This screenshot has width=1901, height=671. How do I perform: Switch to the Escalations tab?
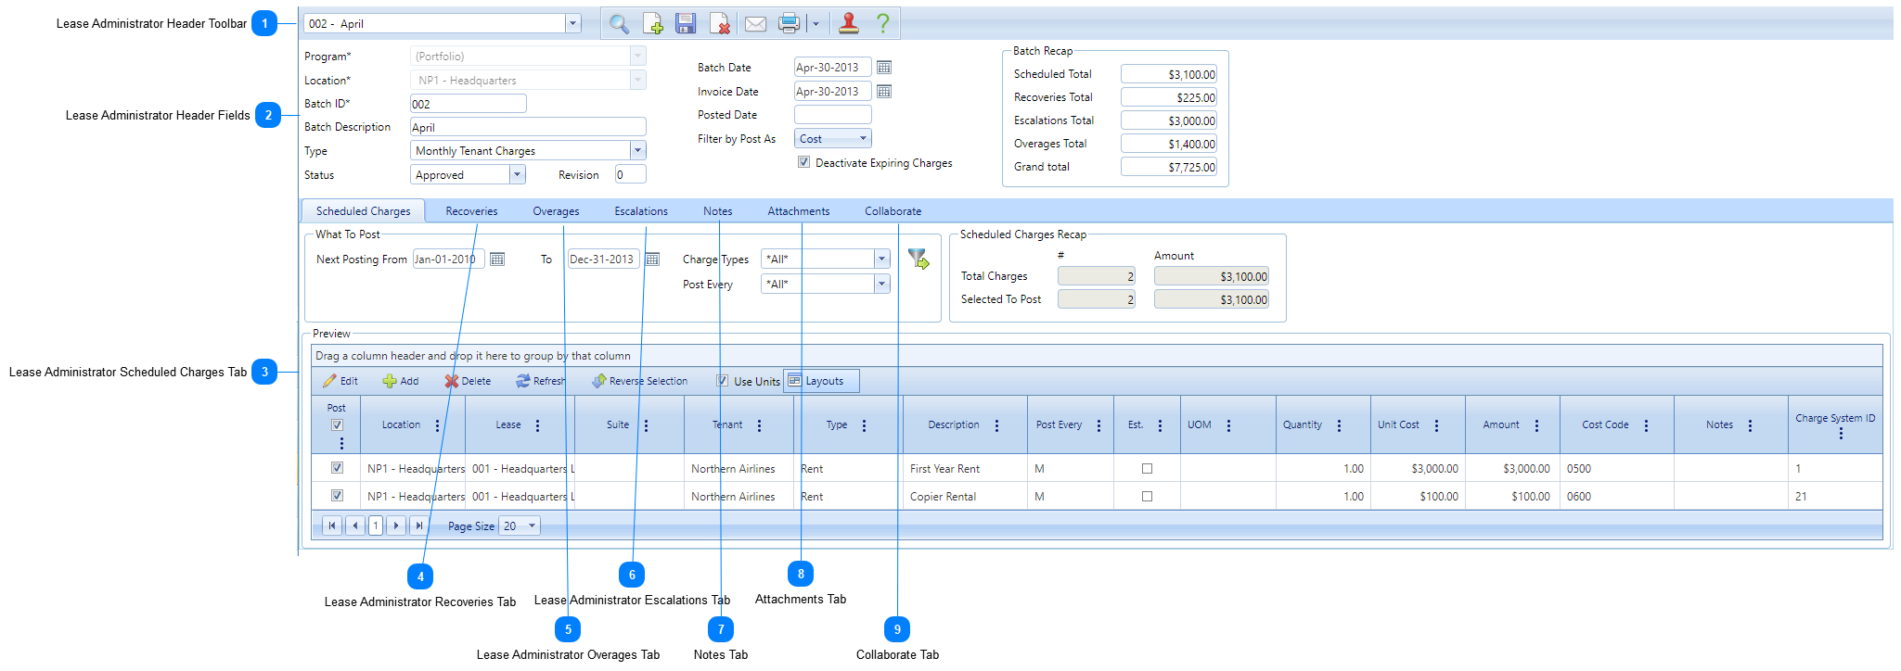pos(641,211)
